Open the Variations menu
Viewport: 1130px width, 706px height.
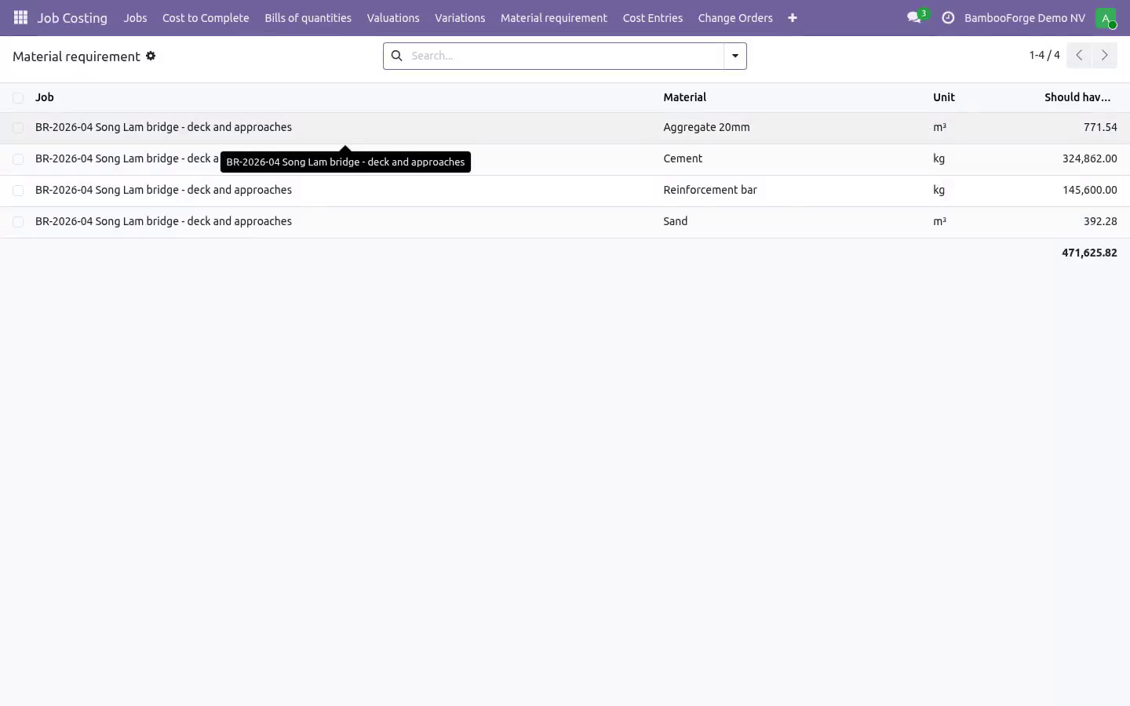click(460, 17)
